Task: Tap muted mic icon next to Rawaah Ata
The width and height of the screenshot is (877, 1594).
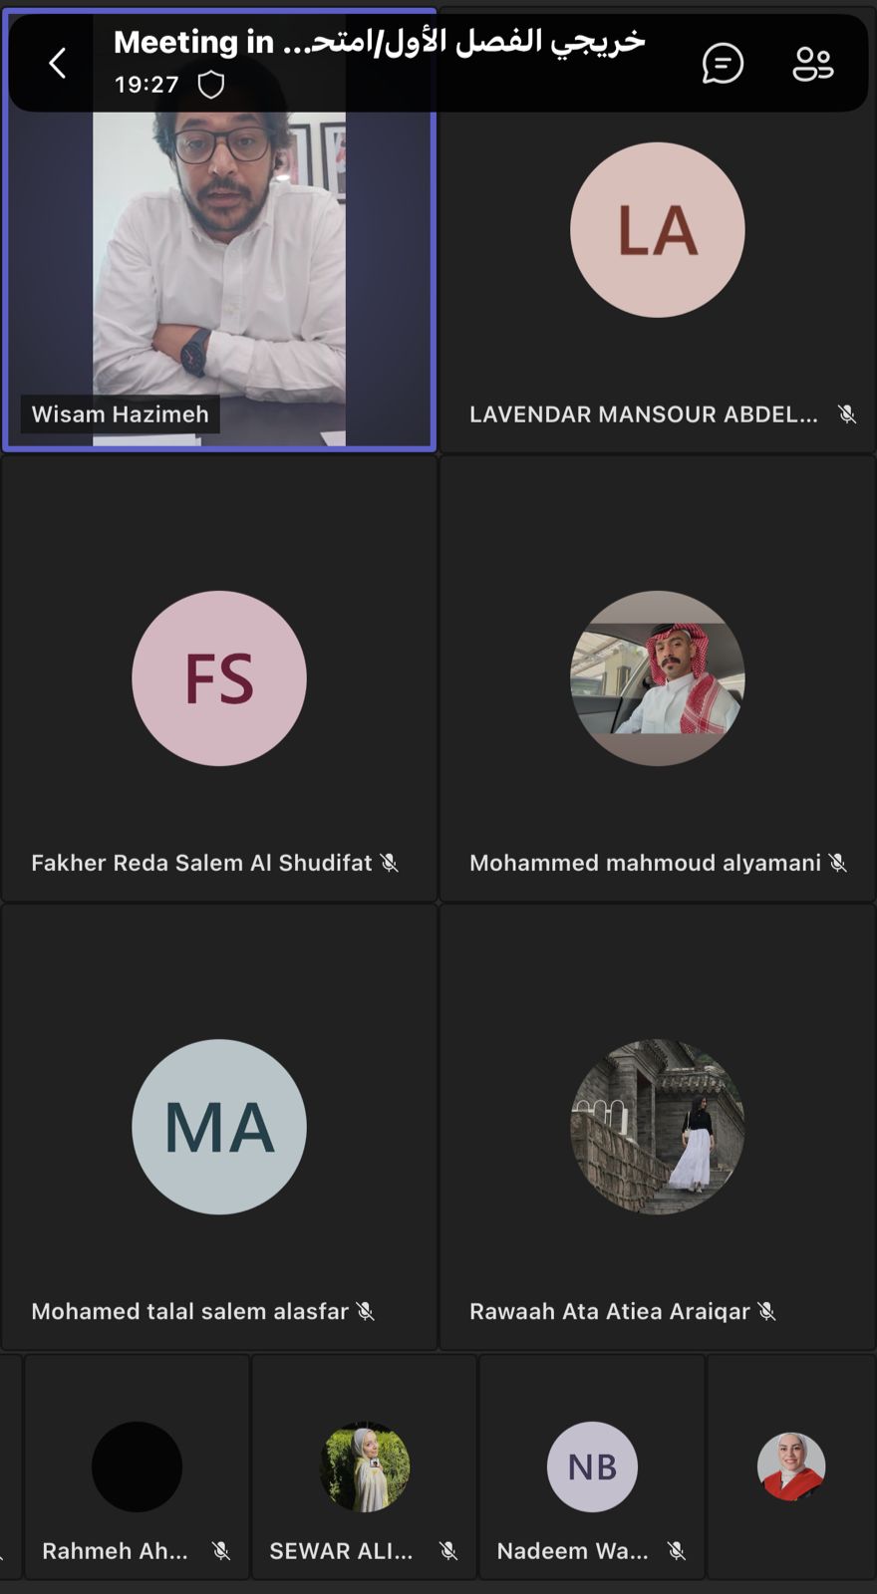Action: (x=766, y=1311)
